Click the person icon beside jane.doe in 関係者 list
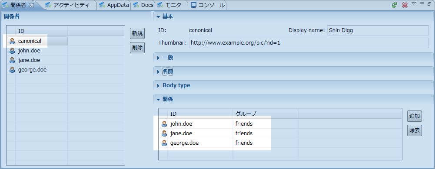The height and width of the screenshot is (169, 435). (x=12, y=60)
